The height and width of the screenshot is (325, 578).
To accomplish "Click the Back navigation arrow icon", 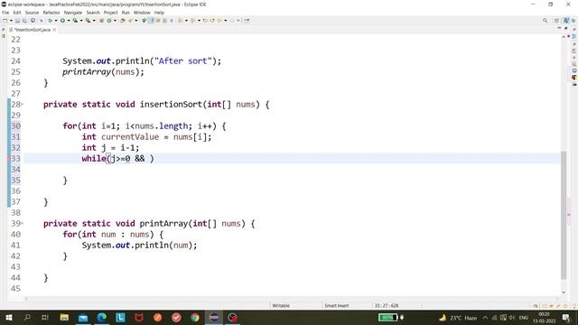I will click(x=219, y=21).
